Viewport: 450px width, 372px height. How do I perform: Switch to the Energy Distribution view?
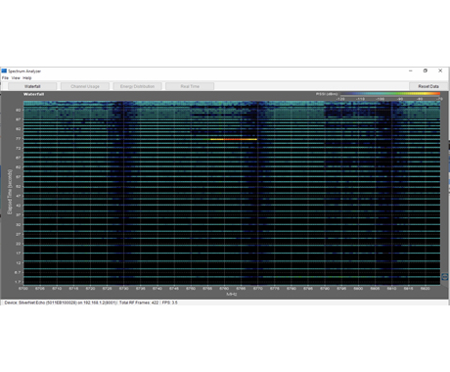tap(137, 86)
